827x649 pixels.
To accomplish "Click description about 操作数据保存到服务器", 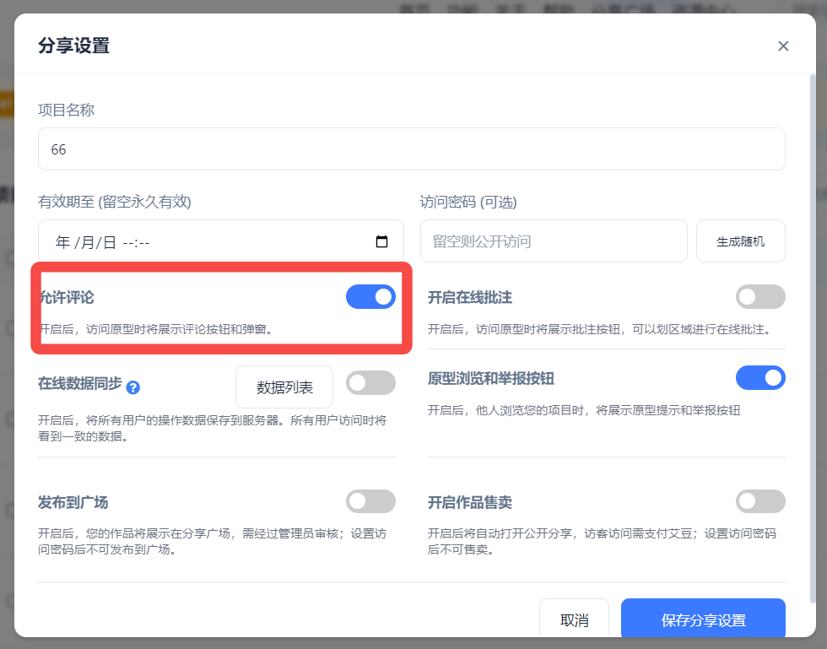I will click(x=213, y=429).
